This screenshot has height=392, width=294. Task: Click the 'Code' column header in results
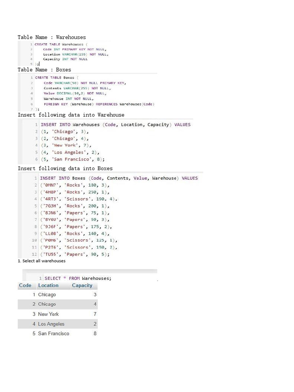[25, 286]
